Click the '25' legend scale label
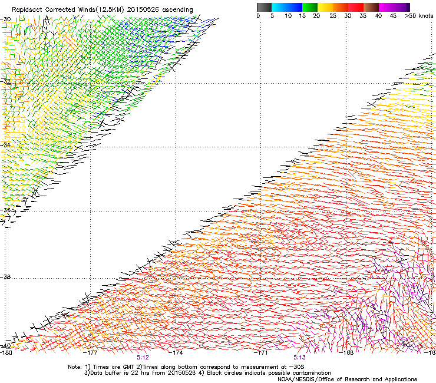The height and width of the screenshot is (383, 436). tap(333, 16)
